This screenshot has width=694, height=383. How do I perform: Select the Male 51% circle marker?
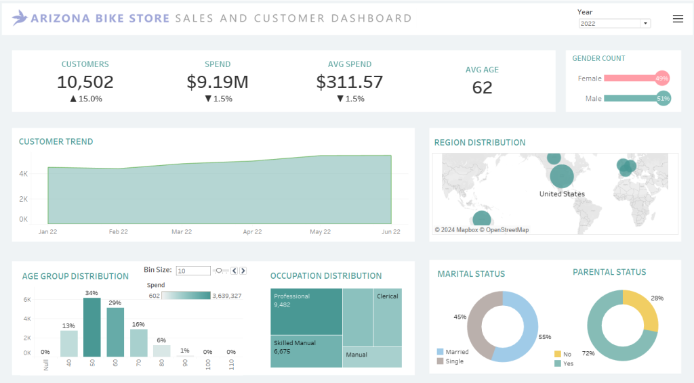pyautogui.click(x=663, y=99)
